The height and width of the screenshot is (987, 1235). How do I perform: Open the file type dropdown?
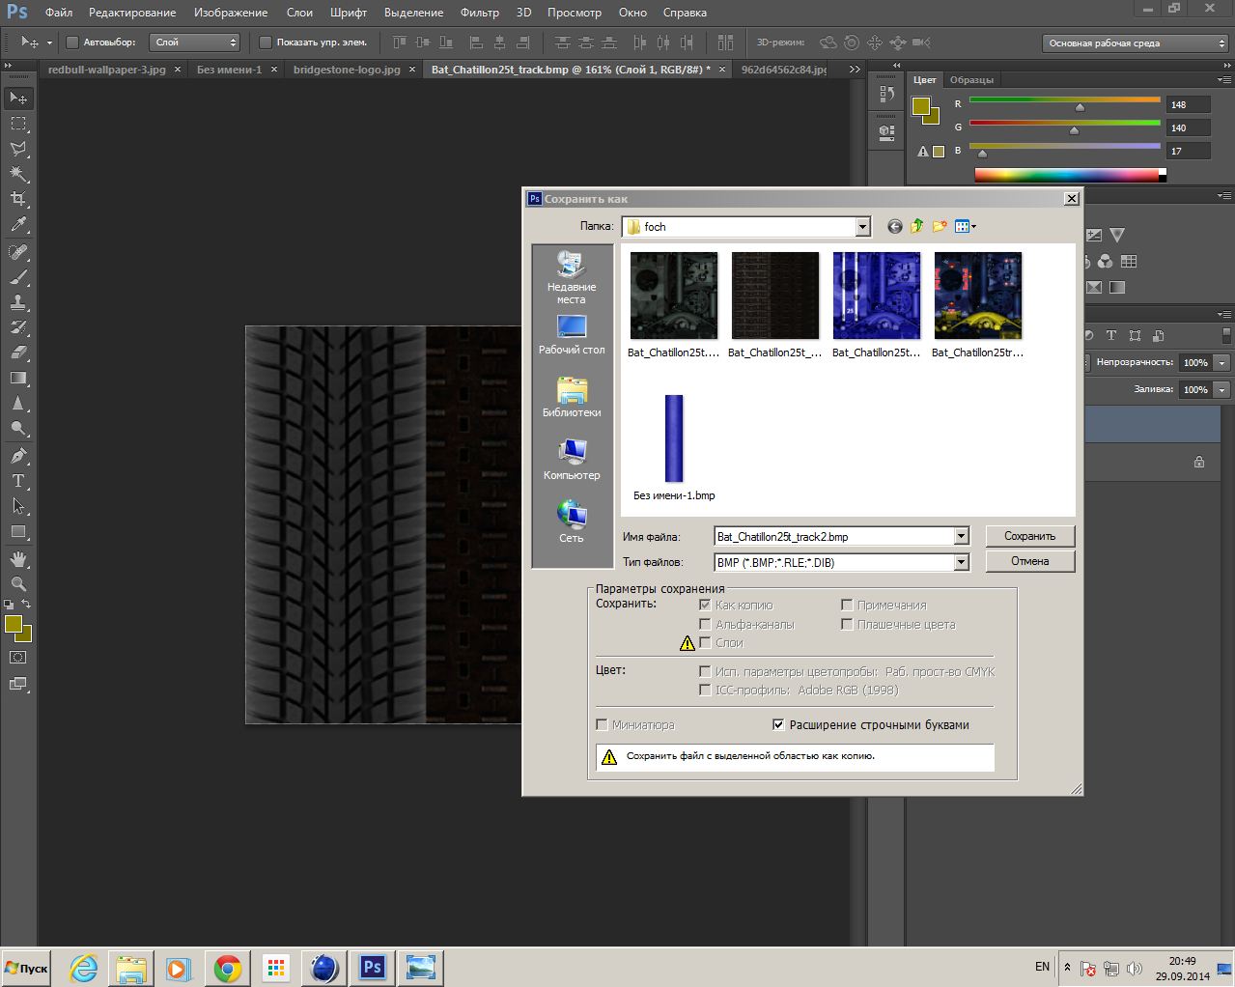click(x=961, y=562)
